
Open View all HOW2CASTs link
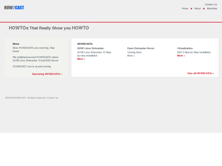tap(201, 73)
